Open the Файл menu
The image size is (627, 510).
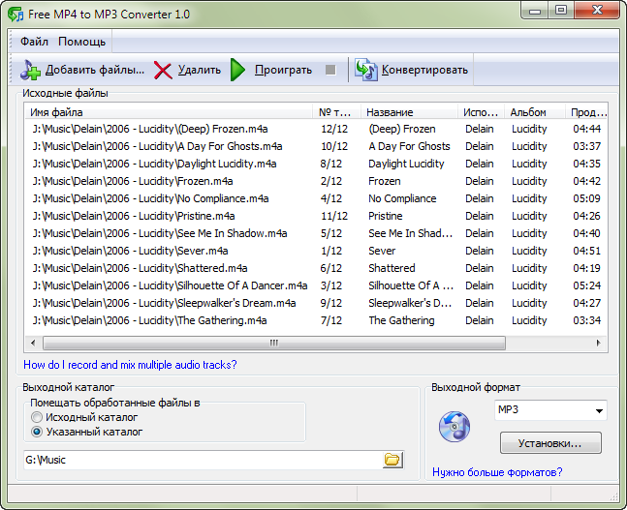[x=34, y=42]
